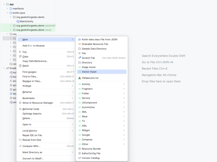Click the Recent Files Ctrl+E hint

coord(155,69)
